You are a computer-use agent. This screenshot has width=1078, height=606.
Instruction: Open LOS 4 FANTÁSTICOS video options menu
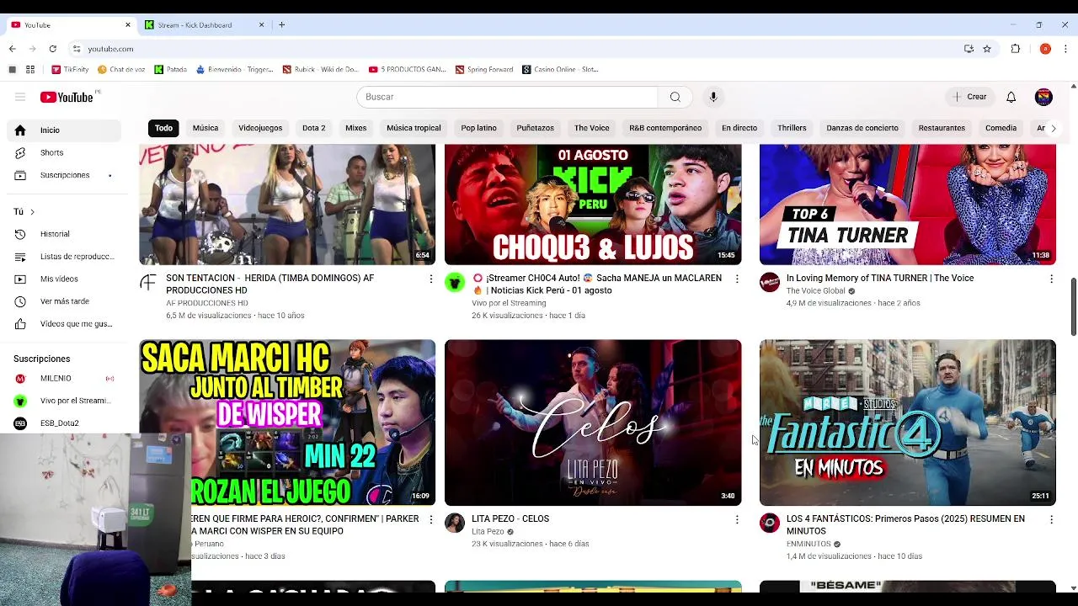tap(1051, 519)
